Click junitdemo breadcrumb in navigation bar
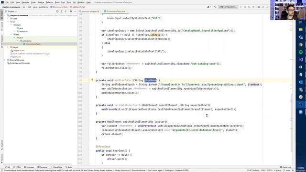 tap(44, 7)
